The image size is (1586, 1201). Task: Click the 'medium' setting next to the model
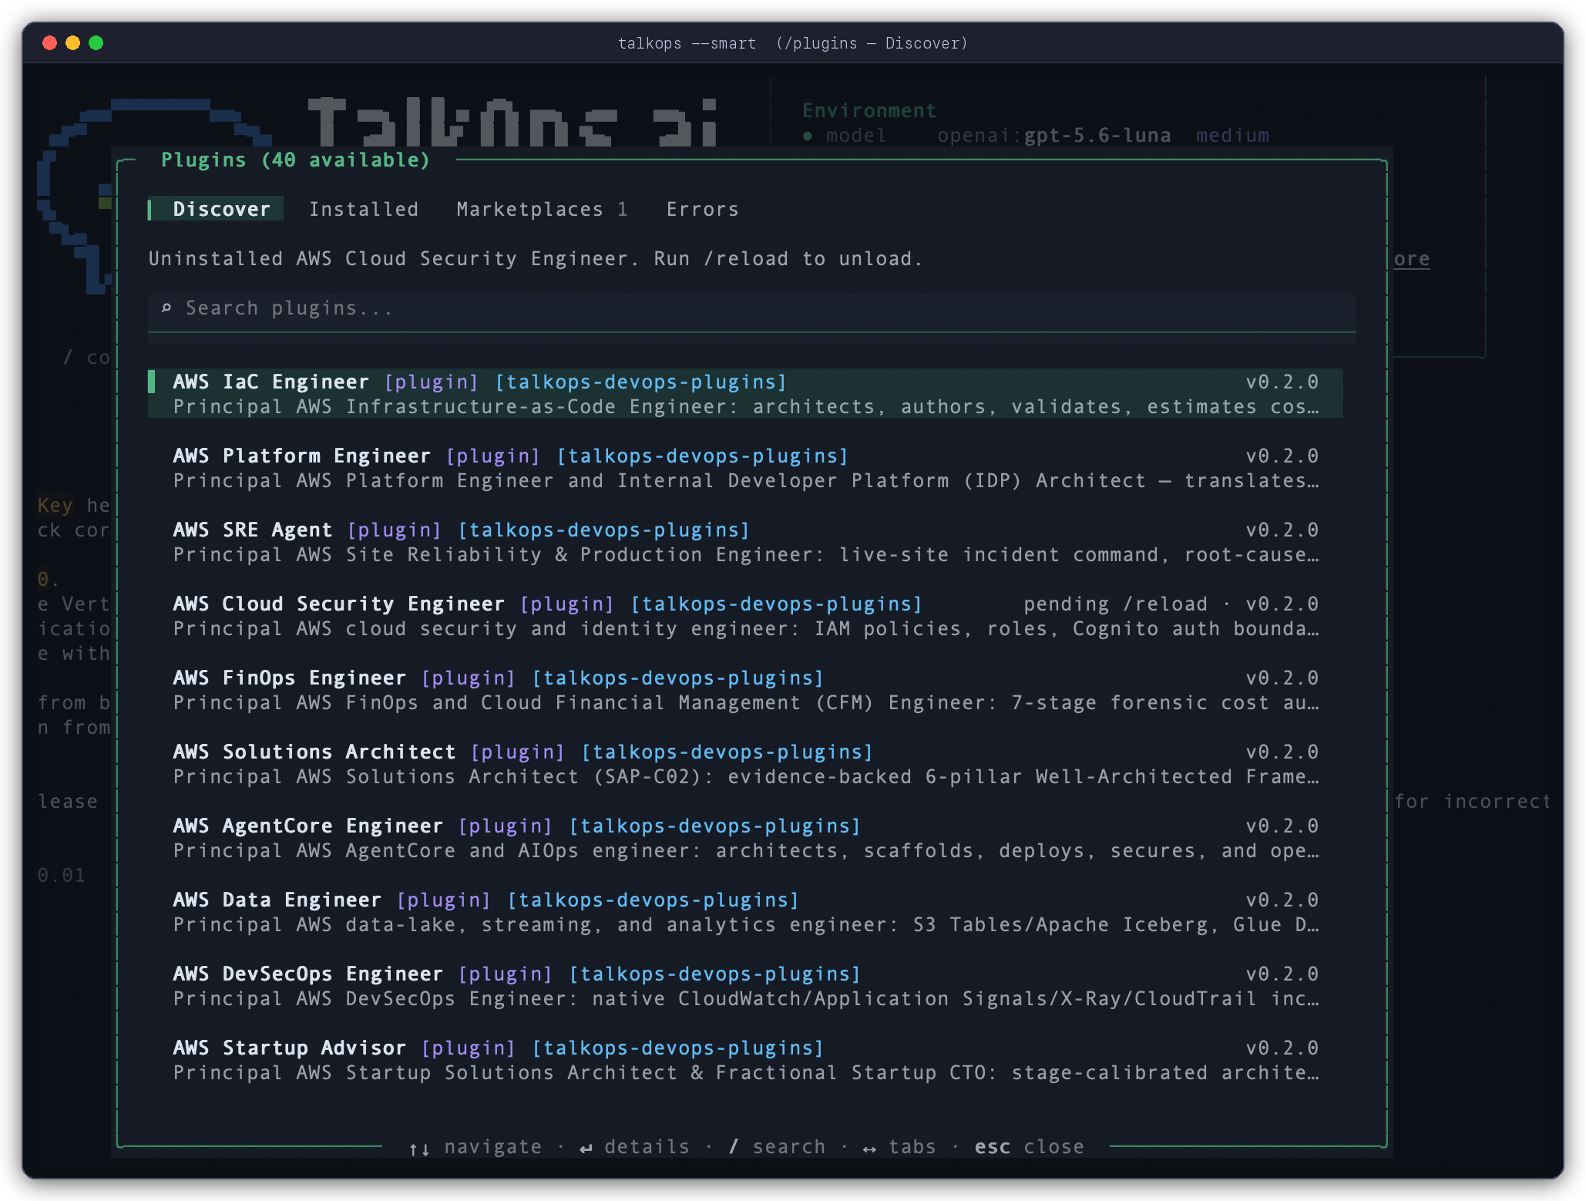coord(1232,136)
